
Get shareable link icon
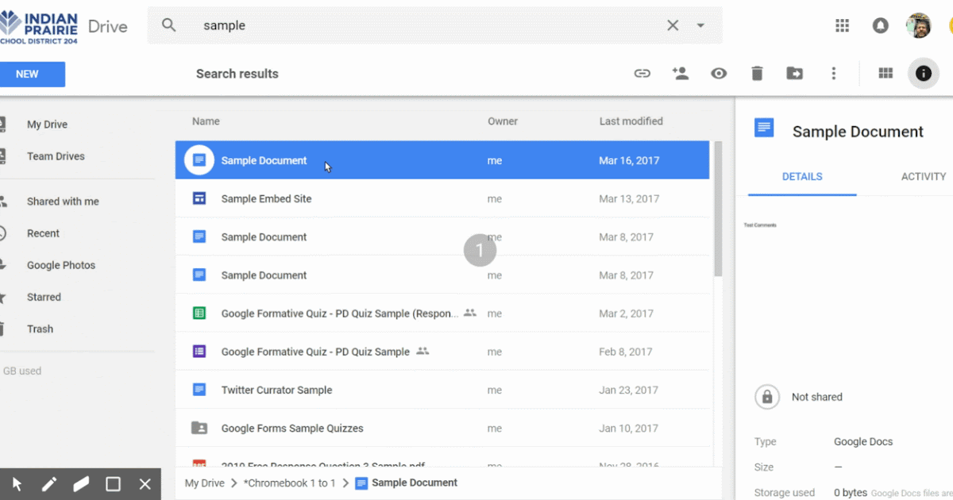click(x=642, y=74)
